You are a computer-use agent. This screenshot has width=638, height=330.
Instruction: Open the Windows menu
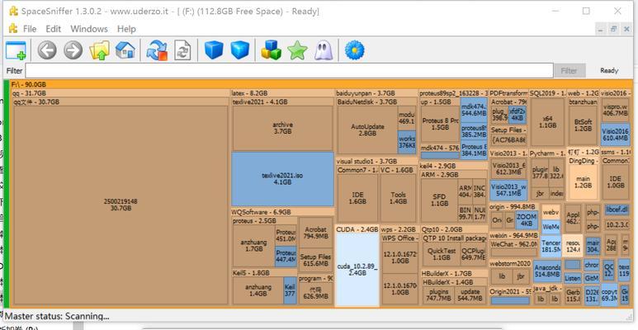click(89, 29)
